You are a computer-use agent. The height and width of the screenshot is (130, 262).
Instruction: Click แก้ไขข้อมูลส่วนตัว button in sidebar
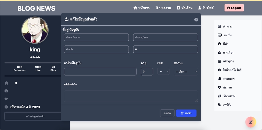[x=35, y=116]
